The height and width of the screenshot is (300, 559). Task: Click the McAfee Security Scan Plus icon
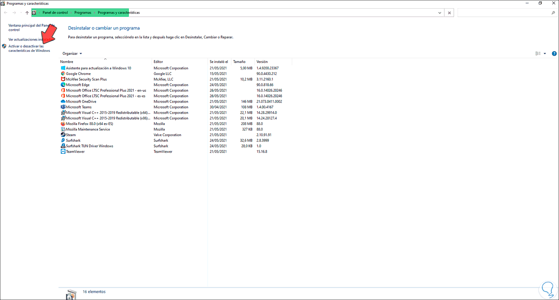click(x=63, y=79)
